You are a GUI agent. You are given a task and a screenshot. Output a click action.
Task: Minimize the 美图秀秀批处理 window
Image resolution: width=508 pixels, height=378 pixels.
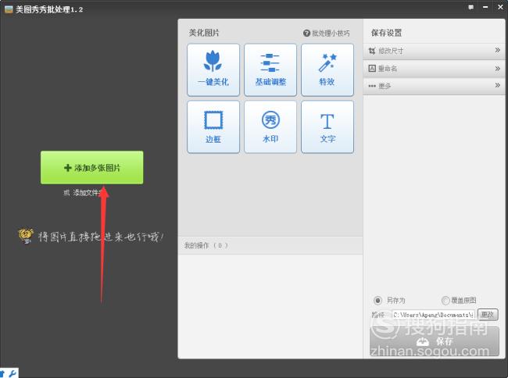(485, 7)
